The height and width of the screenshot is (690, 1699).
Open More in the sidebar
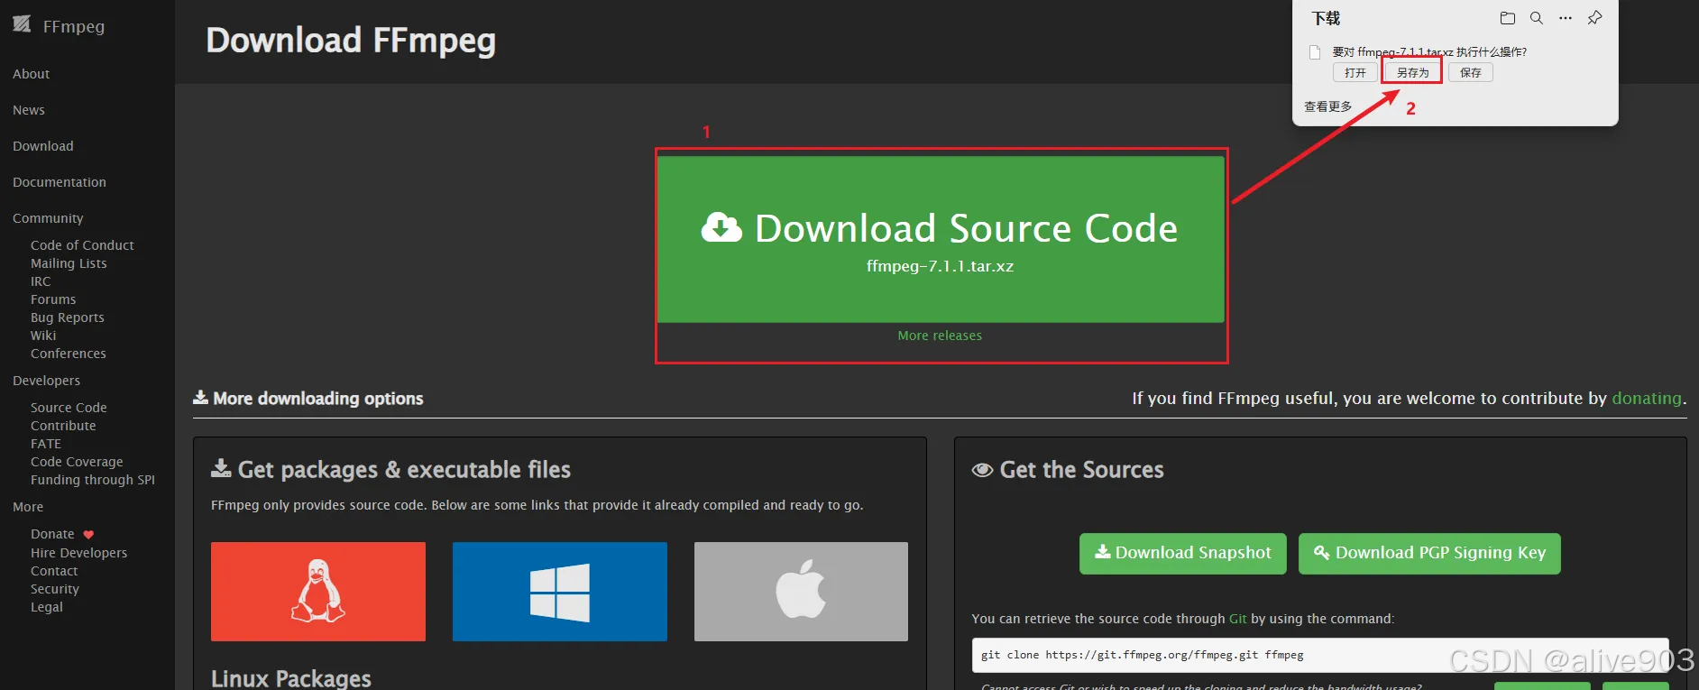(x=28, y=507)
